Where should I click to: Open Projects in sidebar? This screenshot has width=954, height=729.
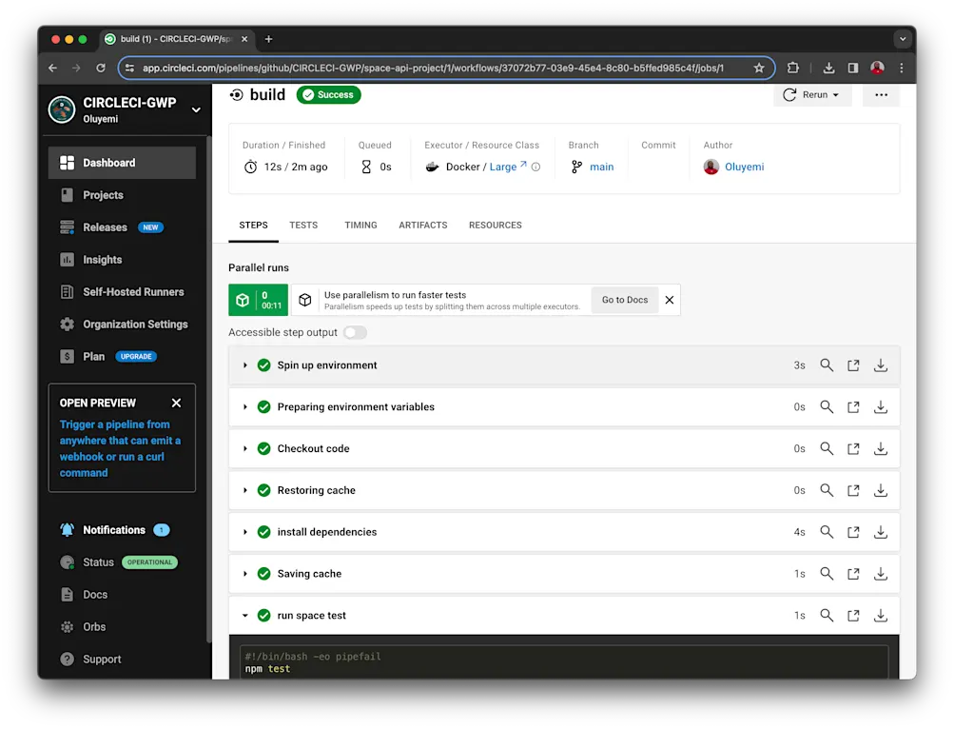click(122, 195)
